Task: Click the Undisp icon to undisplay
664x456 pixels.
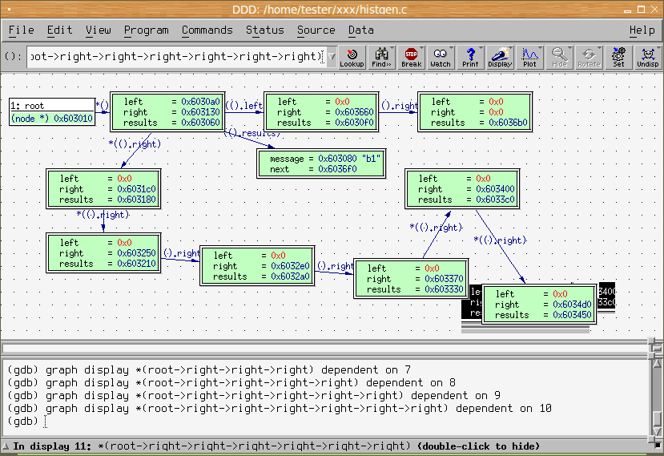Action: 647,57
